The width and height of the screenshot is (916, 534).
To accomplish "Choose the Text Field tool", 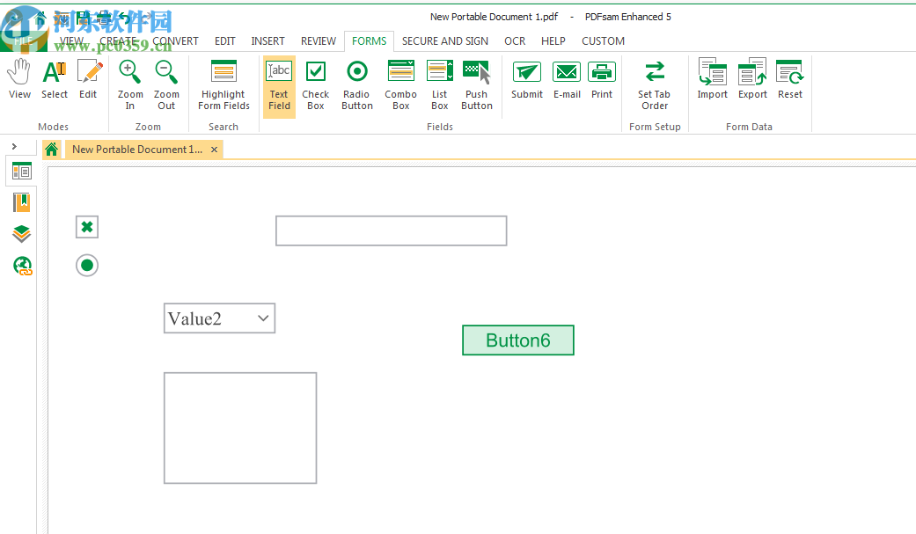I will click(279, 86).
